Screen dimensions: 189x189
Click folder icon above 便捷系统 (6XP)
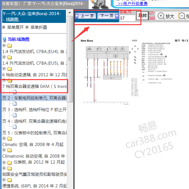9,180
